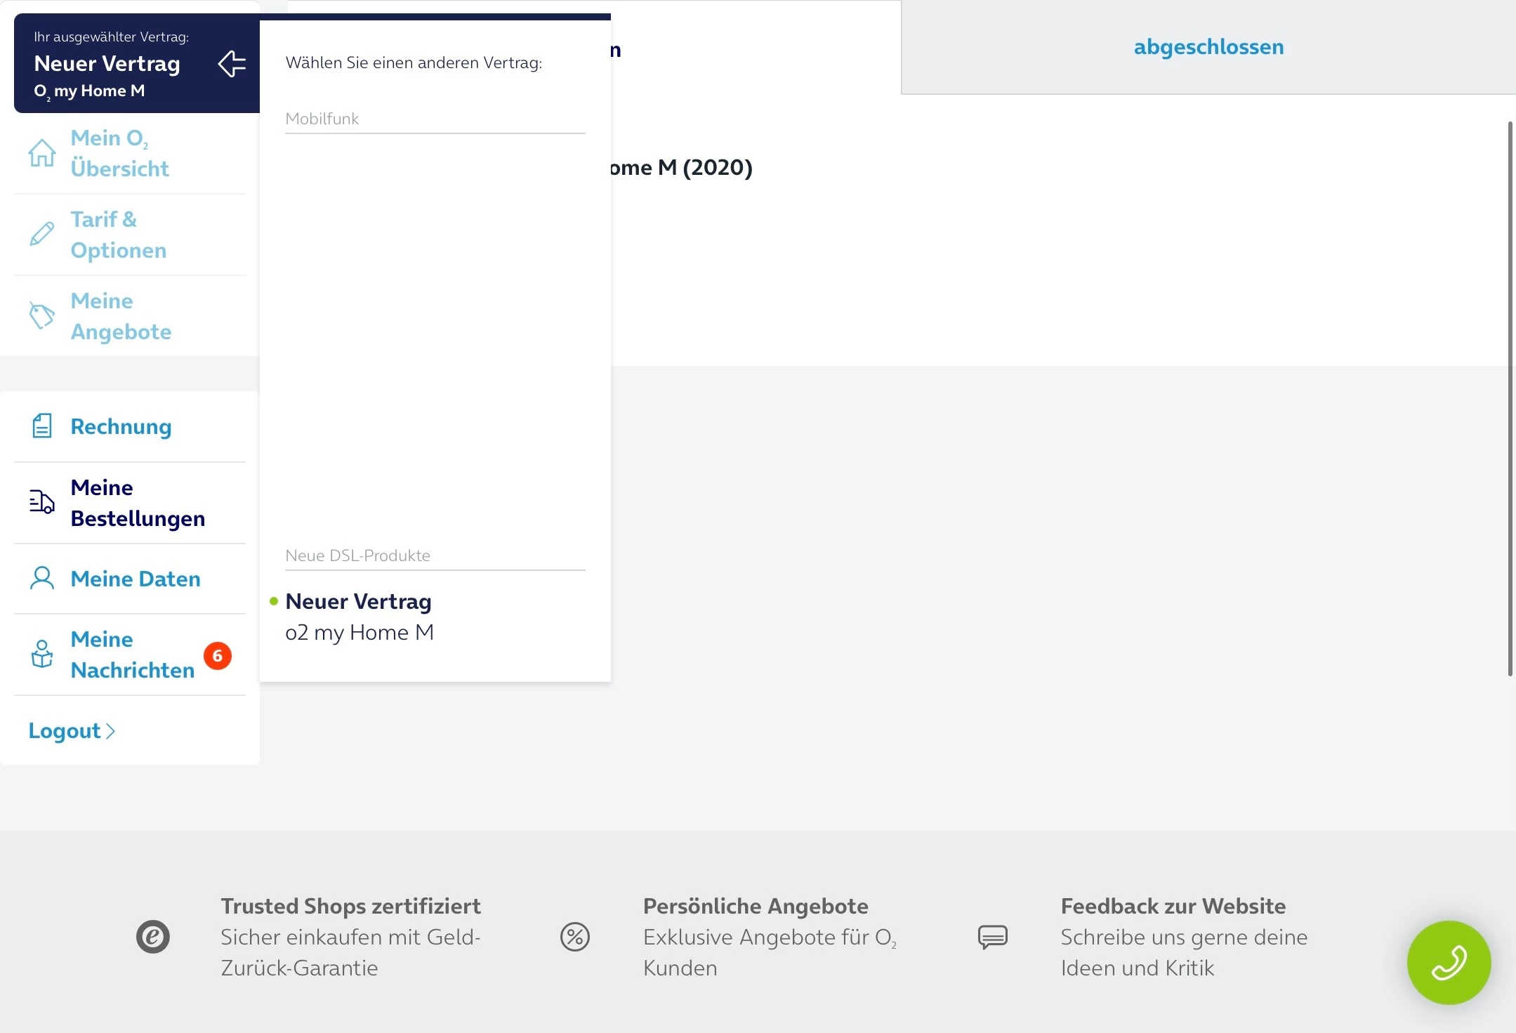Click the price tag icon for Meine Angebote
Screen dimensions: 1516x1033
(41, 315)
